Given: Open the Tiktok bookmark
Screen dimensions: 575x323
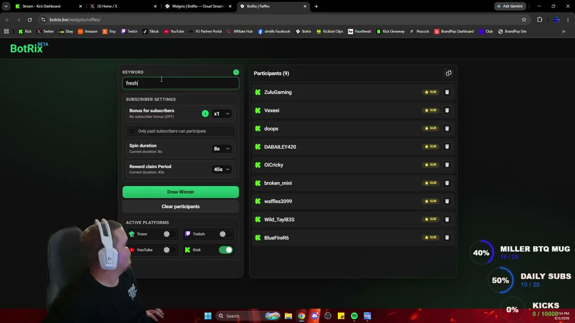Looking at the screenshot, I should point(150,31).
